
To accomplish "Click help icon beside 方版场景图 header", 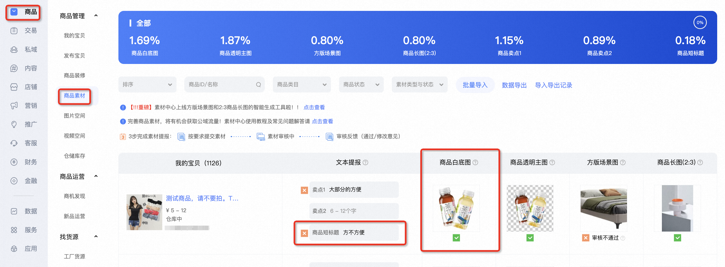I will (x=623, y=162).
